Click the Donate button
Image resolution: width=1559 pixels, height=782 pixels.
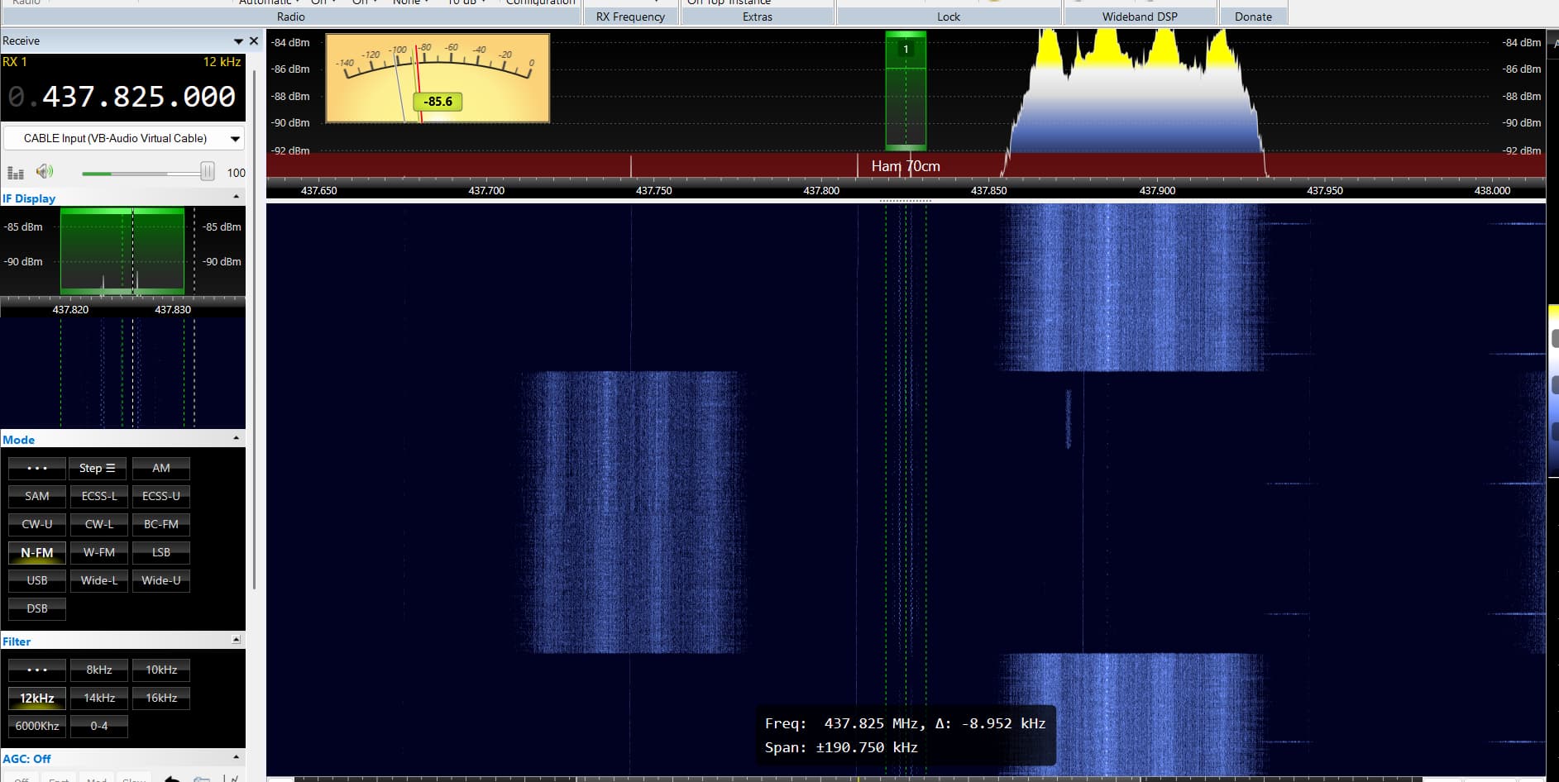(1253, 17)
